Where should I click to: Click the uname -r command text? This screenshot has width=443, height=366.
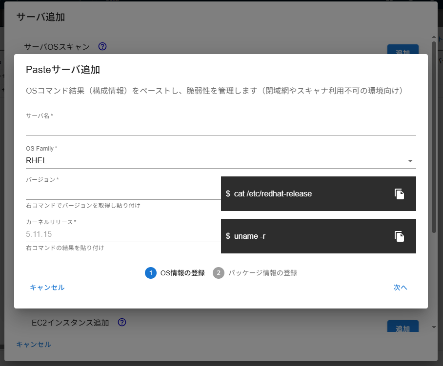[x=249, y=236]
